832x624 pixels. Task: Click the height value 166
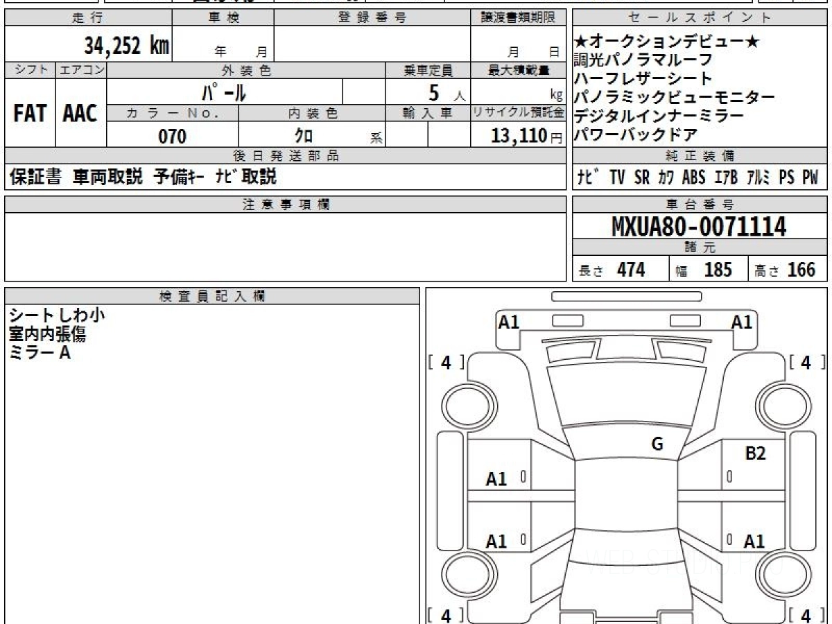click(x=801, y=270)
